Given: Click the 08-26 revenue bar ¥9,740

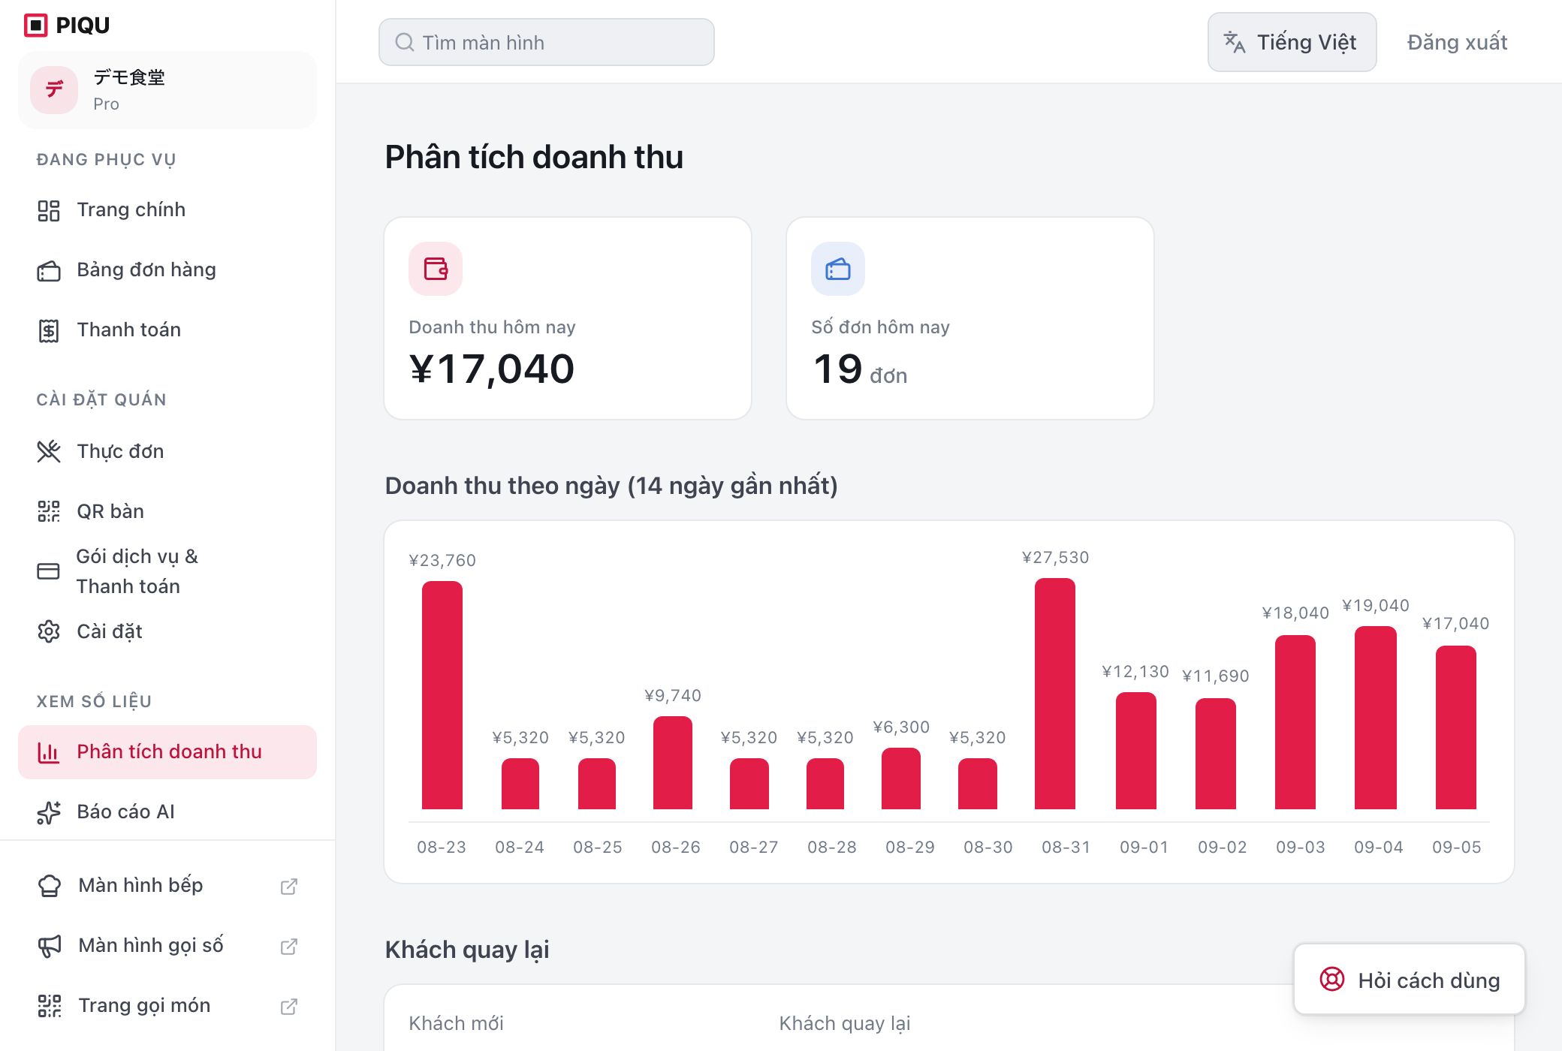Looking at the screenshot, I should [673, 763].
